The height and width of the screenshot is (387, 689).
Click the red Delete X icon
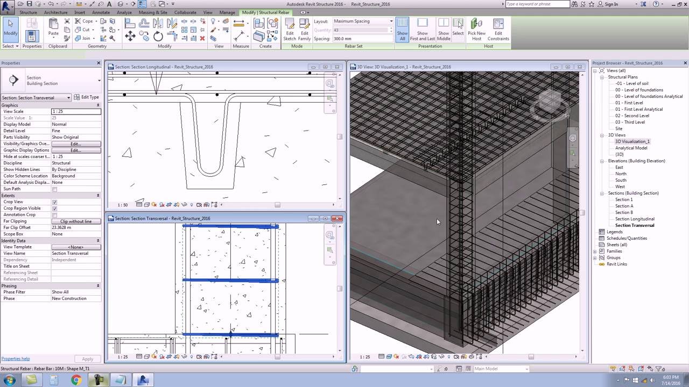[202, 38]
